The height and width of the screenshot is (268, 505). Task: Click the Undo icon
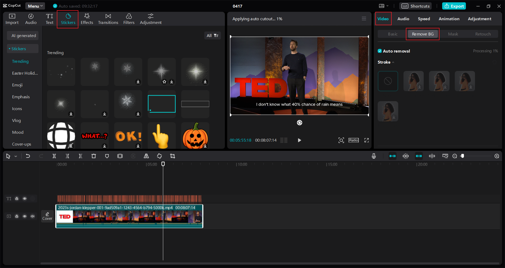click(28, 156)
